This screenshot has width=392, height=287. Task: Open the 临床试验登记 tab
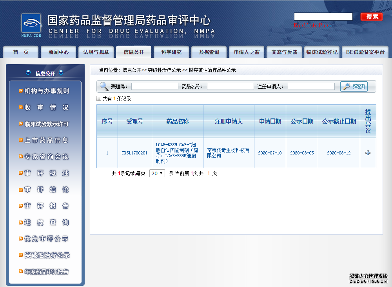(x=322, y=51)
